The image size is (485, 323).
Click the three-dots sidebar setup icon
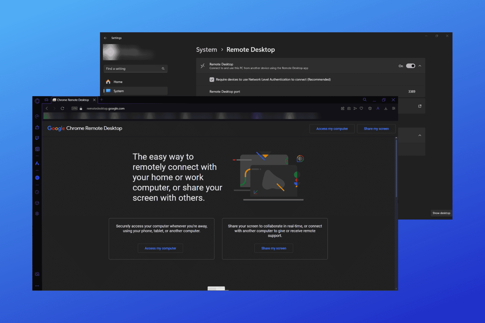point(37,286)
